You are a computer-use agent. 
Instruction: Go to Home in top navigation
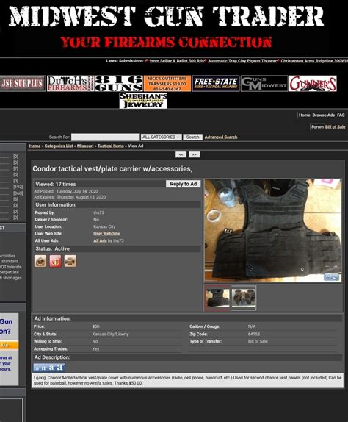(x=304, y=115)
